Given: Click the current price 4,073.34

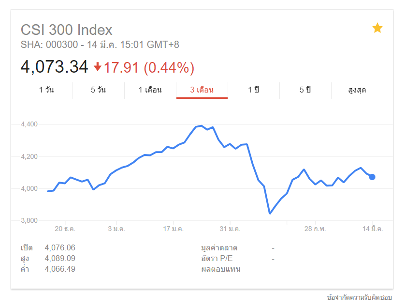Looking at the screenshot, I should [x=54, y=67].
